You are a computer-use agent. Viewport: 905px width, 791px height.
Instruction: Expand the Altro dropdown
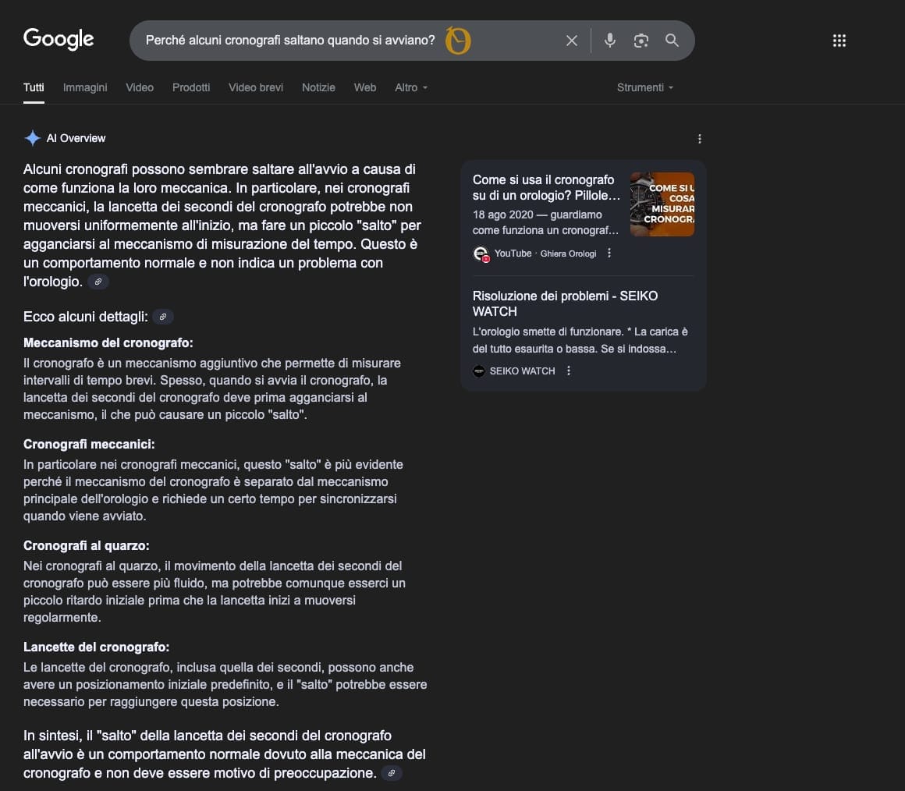pos(411,87)
